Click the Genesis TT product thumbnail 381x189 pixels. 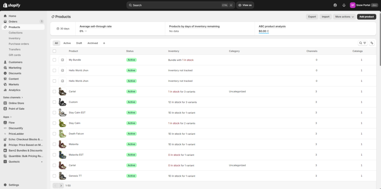click(x=63, y=176)
